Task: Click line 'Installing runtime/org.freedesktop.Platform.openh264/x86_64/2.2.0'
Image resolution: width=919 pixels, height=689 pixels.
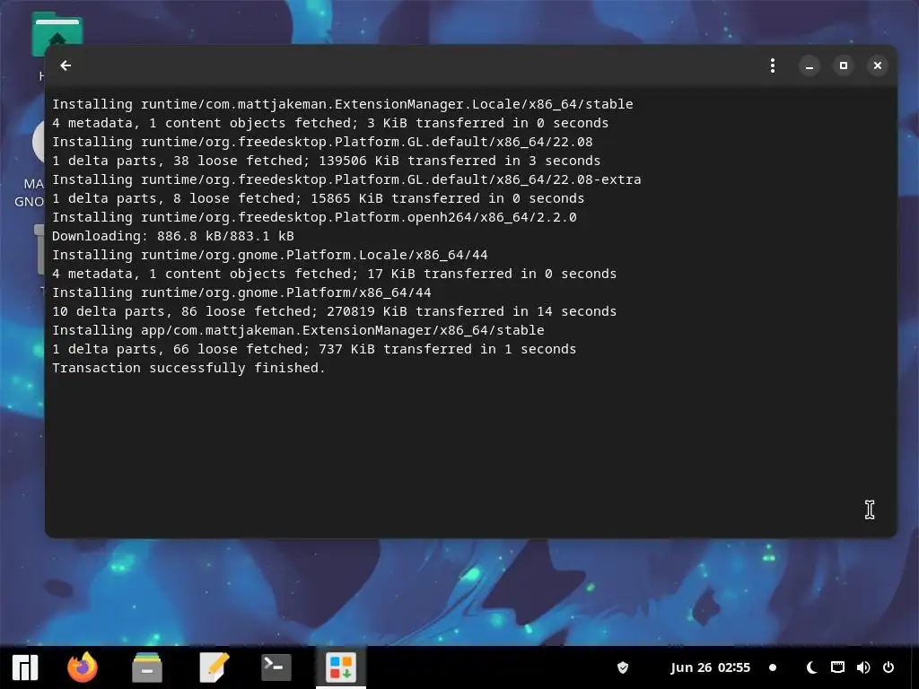Action: click(x=314, y=217)
